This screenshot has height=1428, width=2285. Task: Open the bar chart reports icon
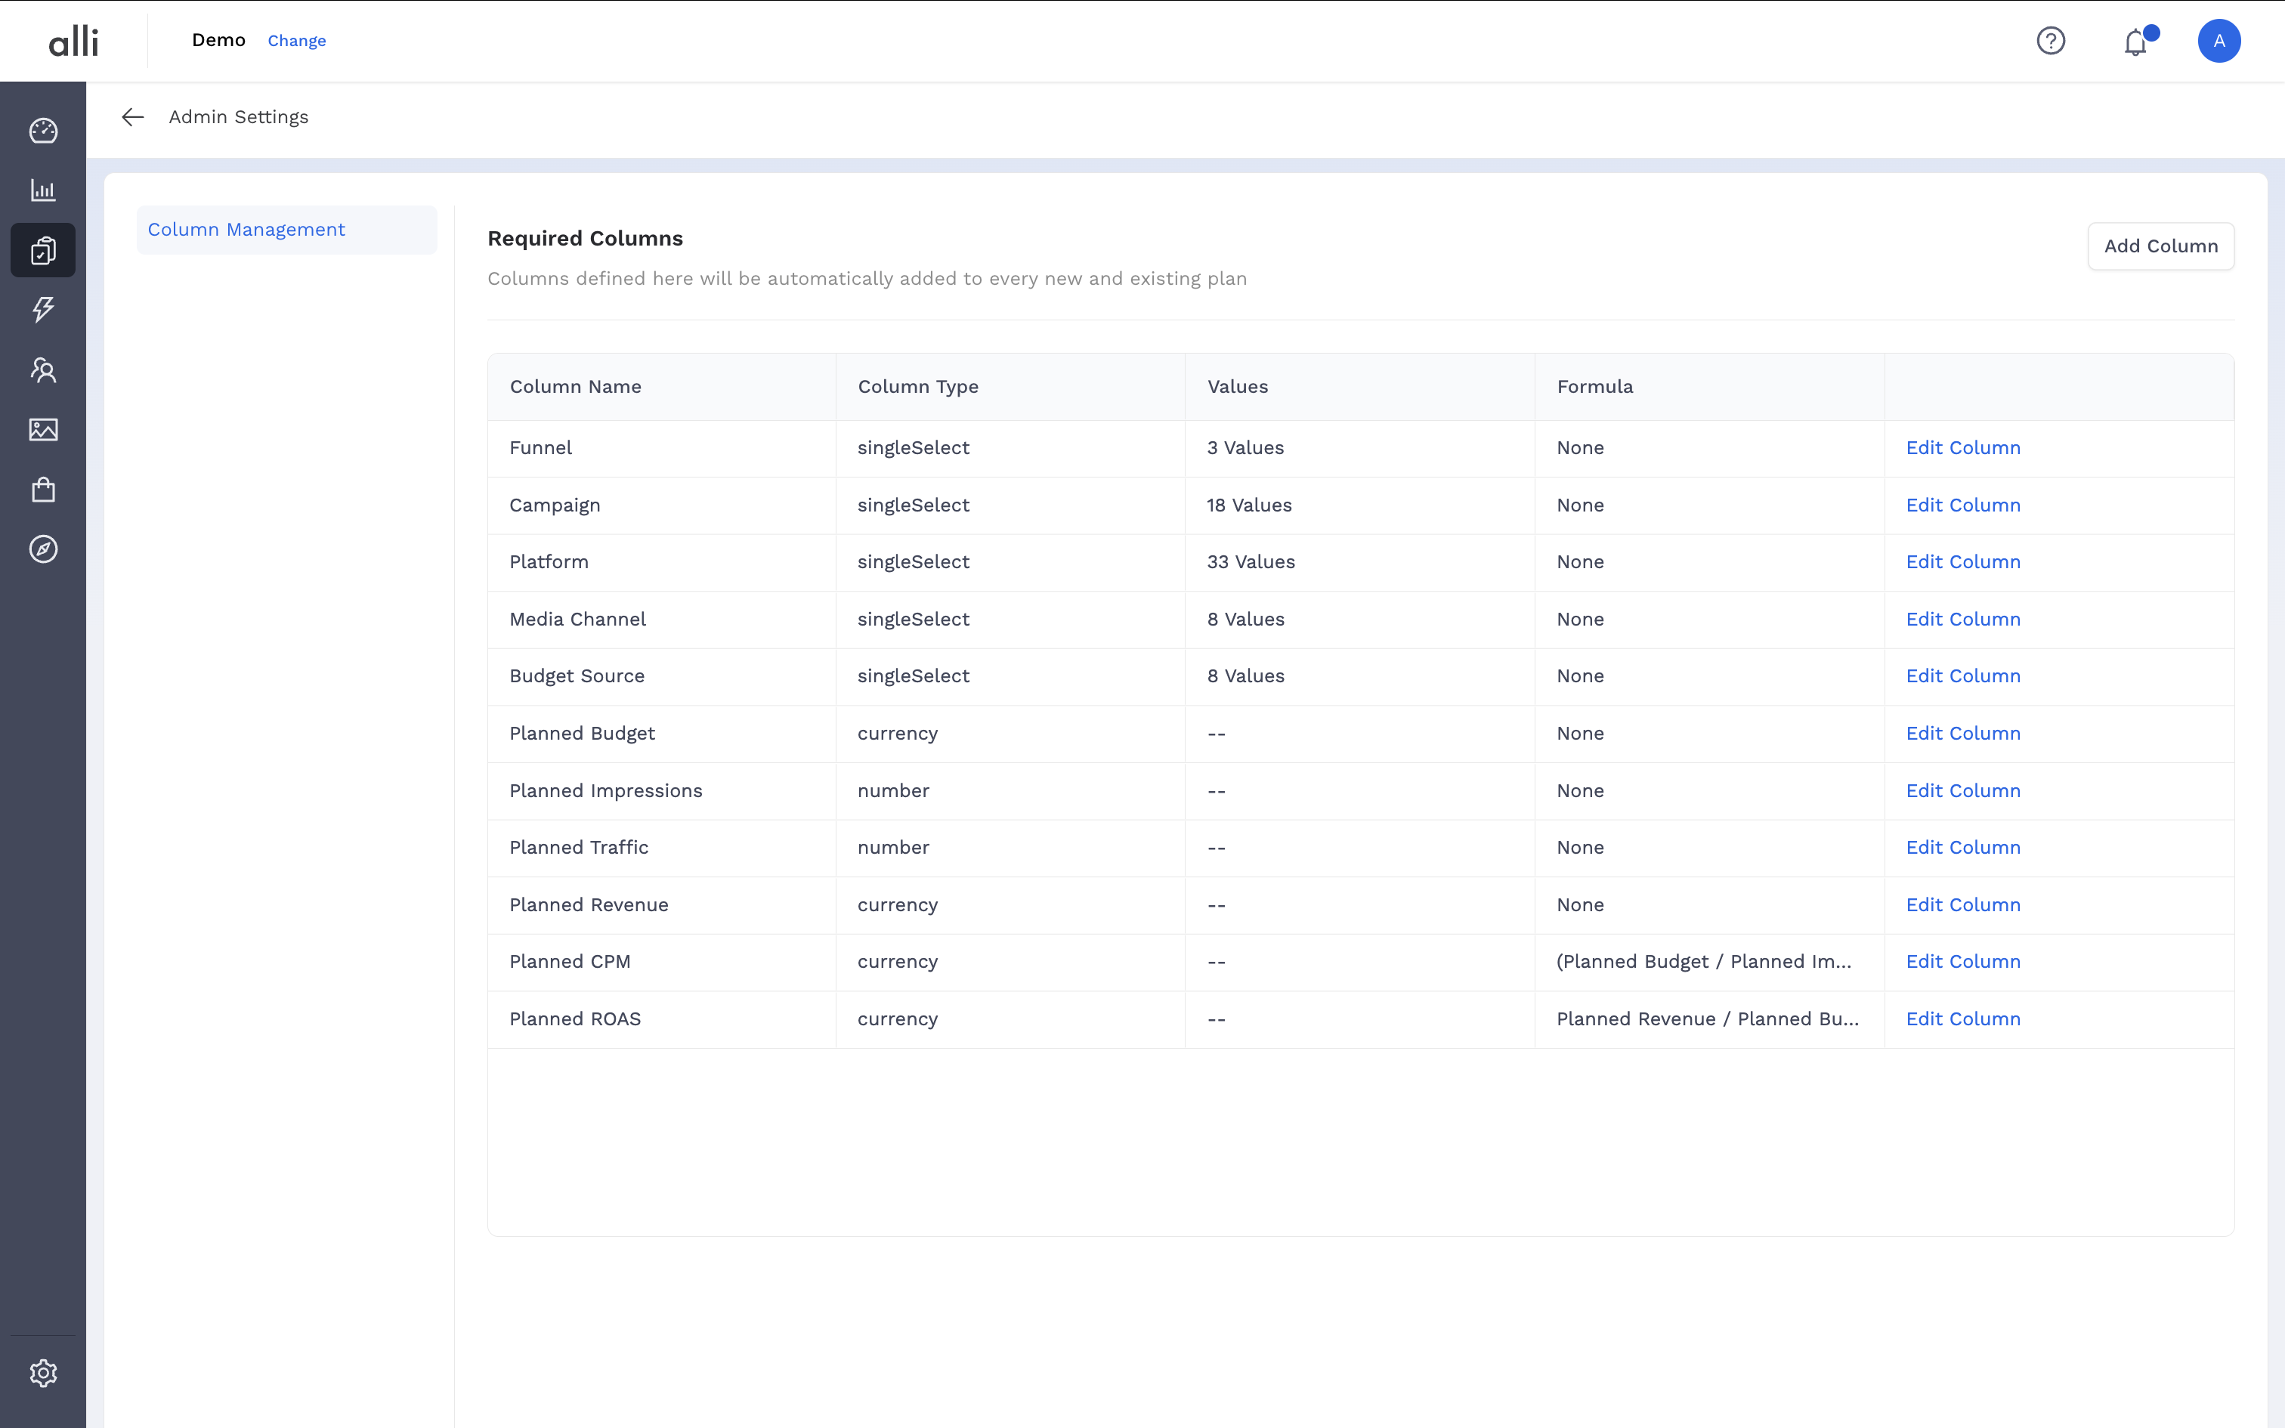click(x=43, y=190)
